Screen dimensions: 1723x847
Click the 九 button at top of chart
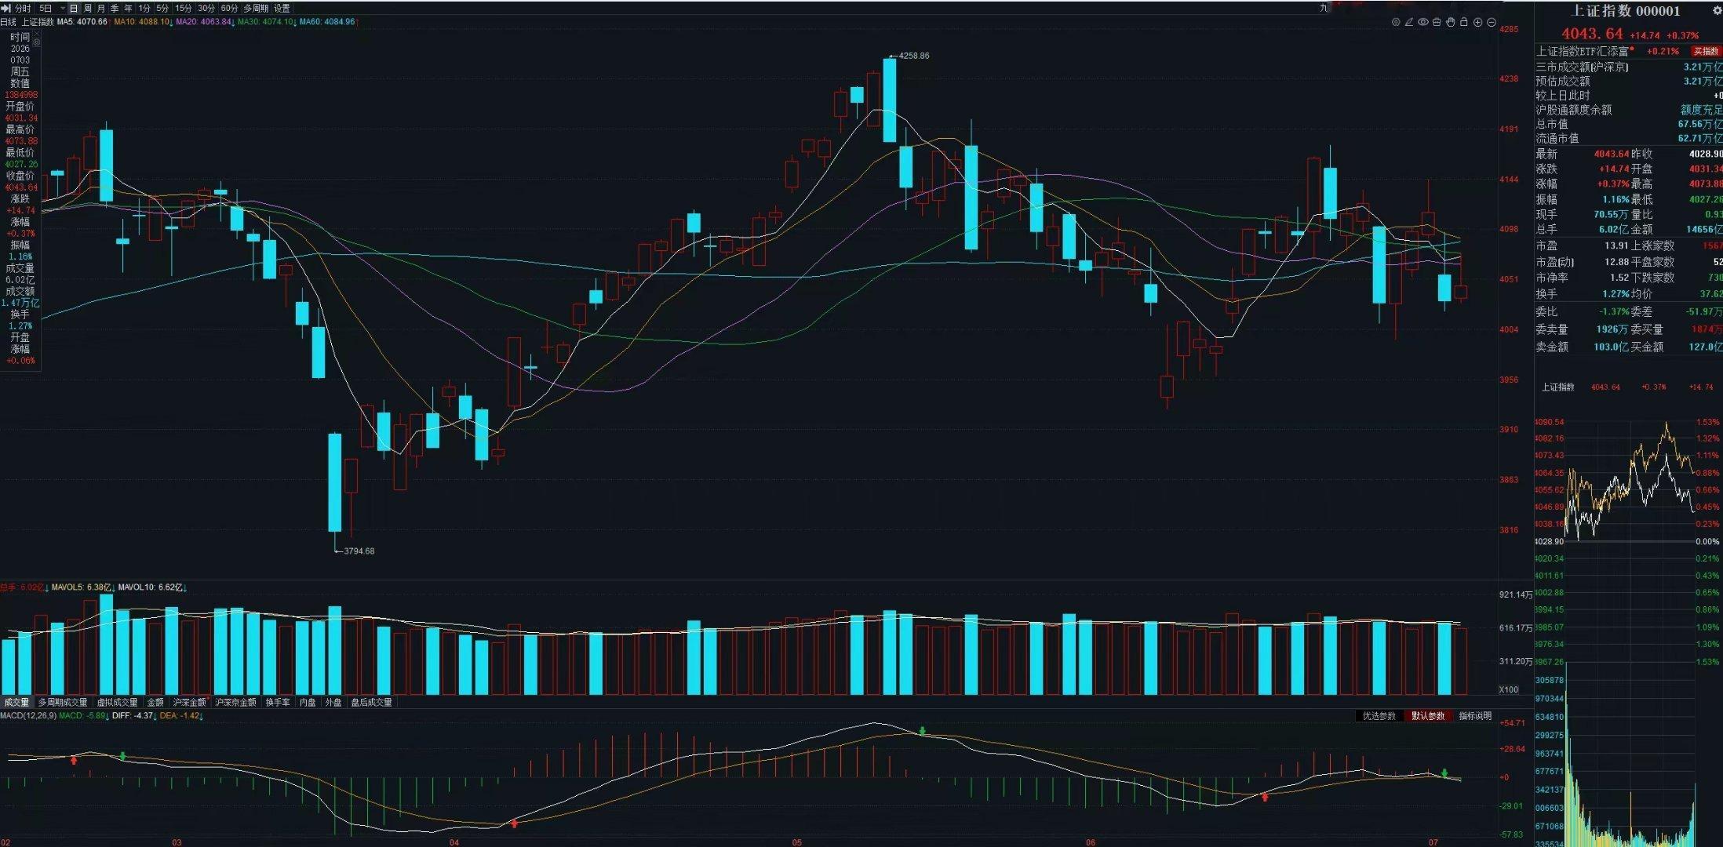click(1324, 9)
